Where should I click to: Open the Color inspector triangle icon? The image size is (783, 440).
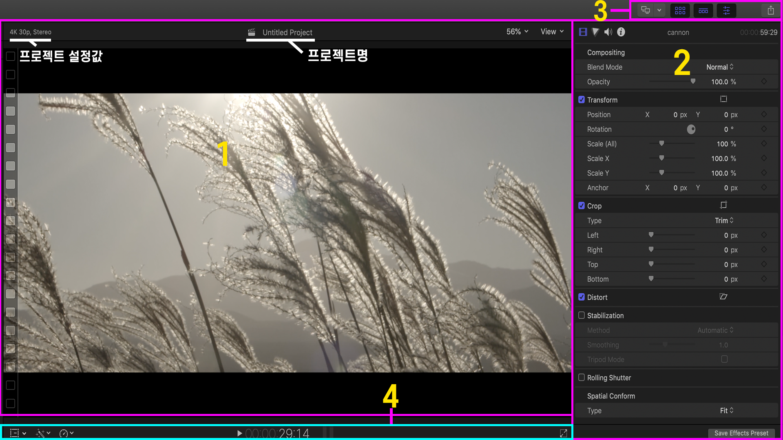pyautogui.click(x=595, y=32)
